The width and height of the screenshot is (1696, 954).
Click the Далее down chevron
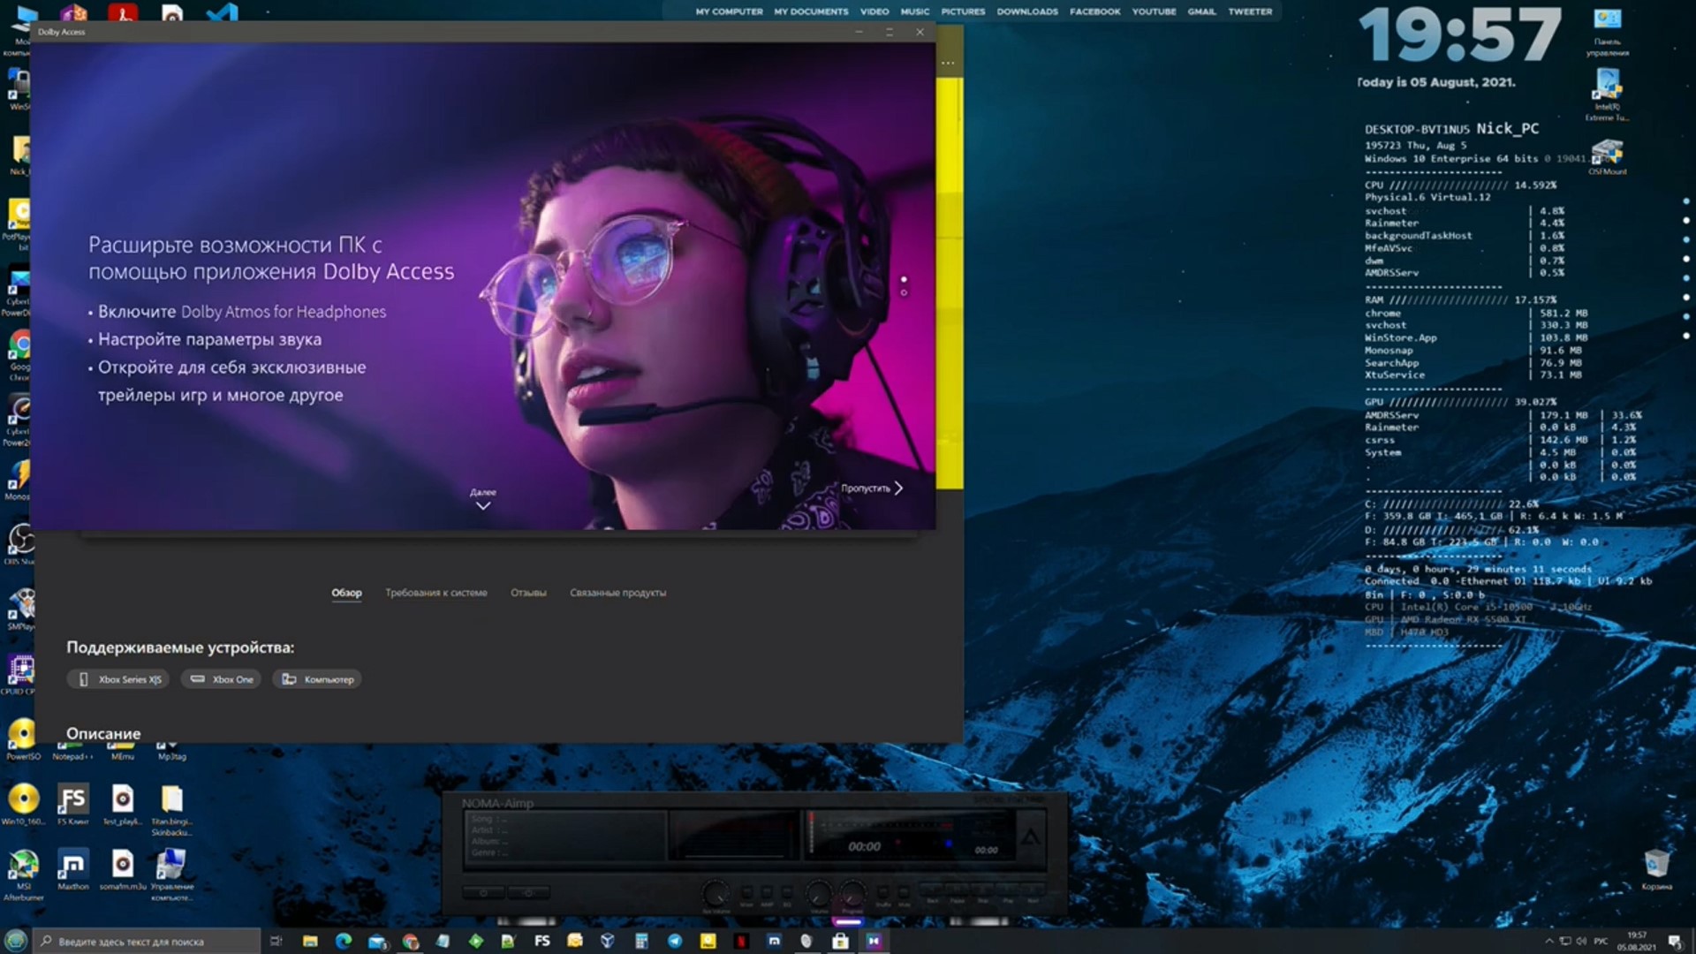482,506
